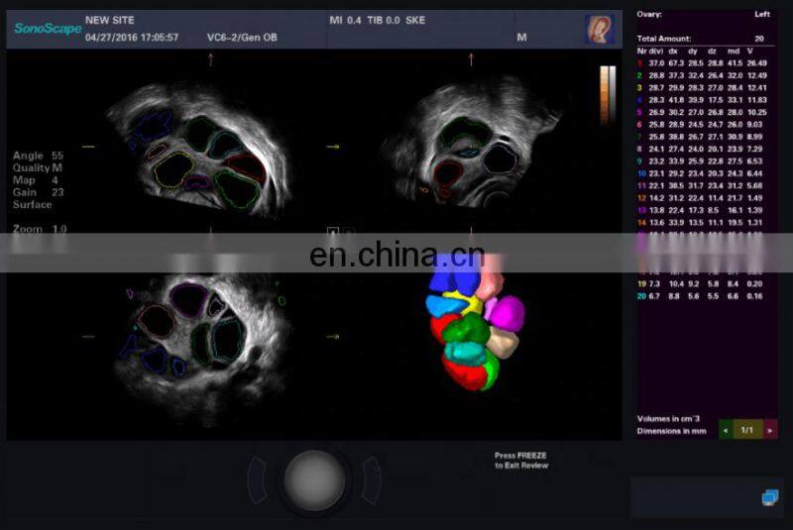Image resolution: width=793 pixels, height=530 pixels.
Task: Click yellow marker right of top-left scan
Action: click(x=333, y=147)
